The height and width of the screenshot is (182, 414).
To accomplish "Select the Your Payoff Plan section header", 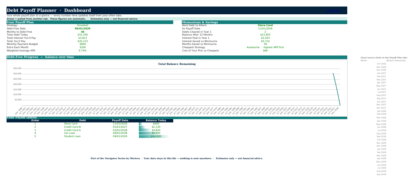I will [x=90, y=22].
